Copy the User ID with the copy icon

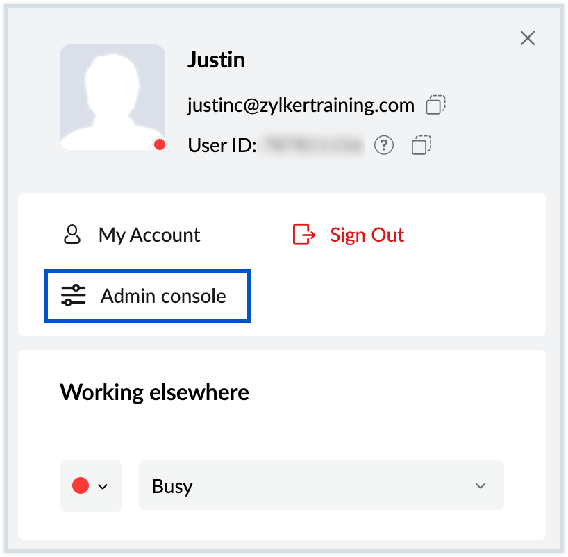[421, 144]
